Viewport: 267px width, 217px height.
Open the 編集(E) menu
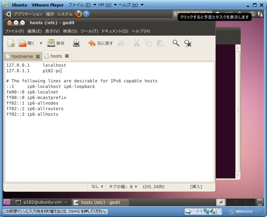click(35, 31)
